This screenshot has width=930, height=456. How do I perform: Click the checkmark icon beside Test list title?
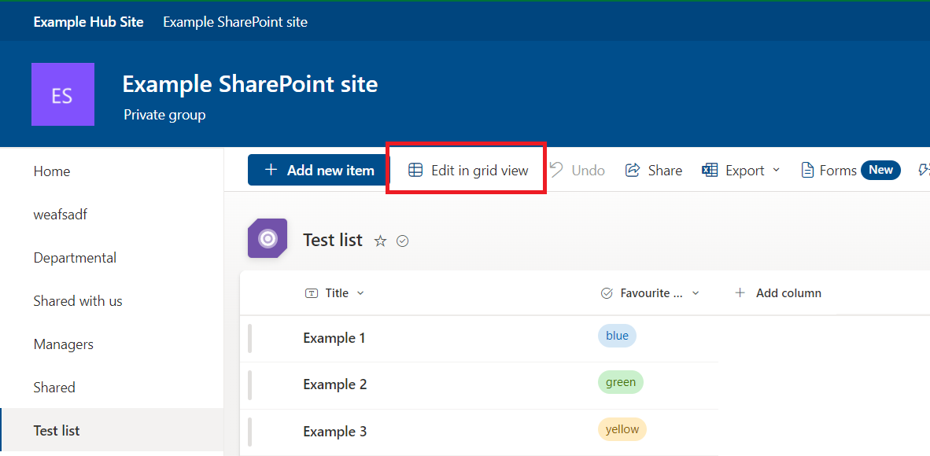tap(402, 241)
